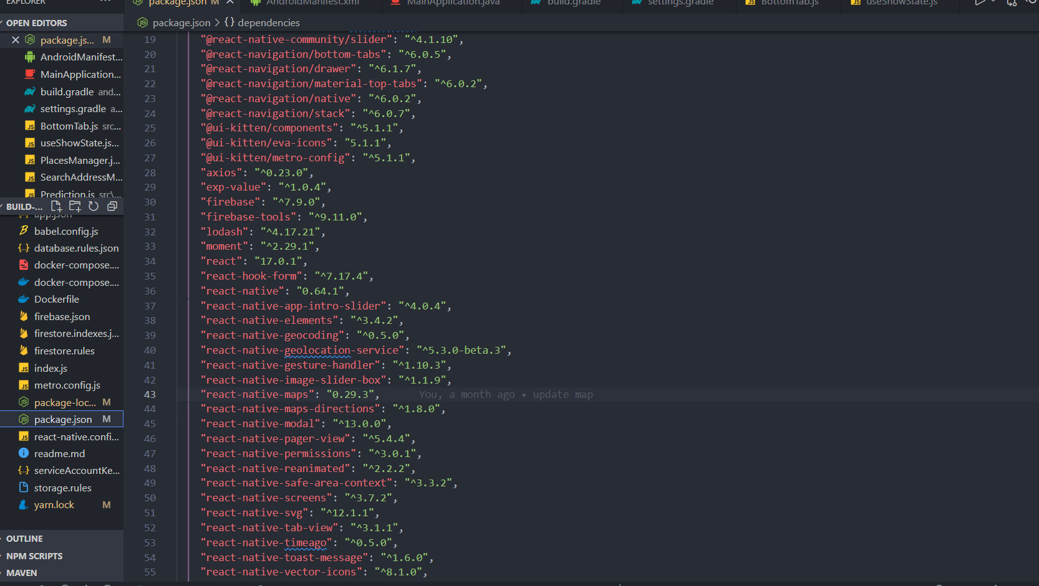Create a new file using the New File icon
The width and height of the screenshot is (1039, 586).
point(56,206)
